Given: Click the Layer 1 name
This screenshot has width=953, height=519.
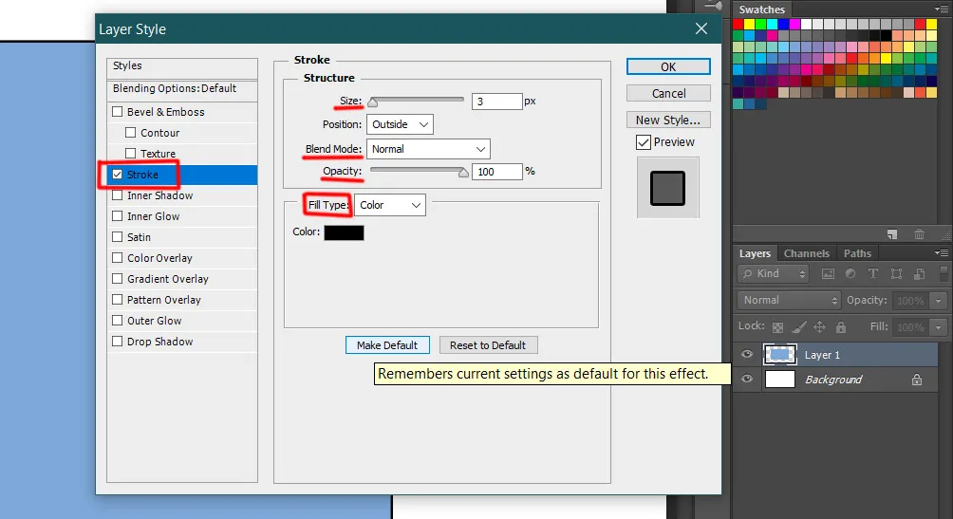Looking at the screenshot, I should [822, 355].
